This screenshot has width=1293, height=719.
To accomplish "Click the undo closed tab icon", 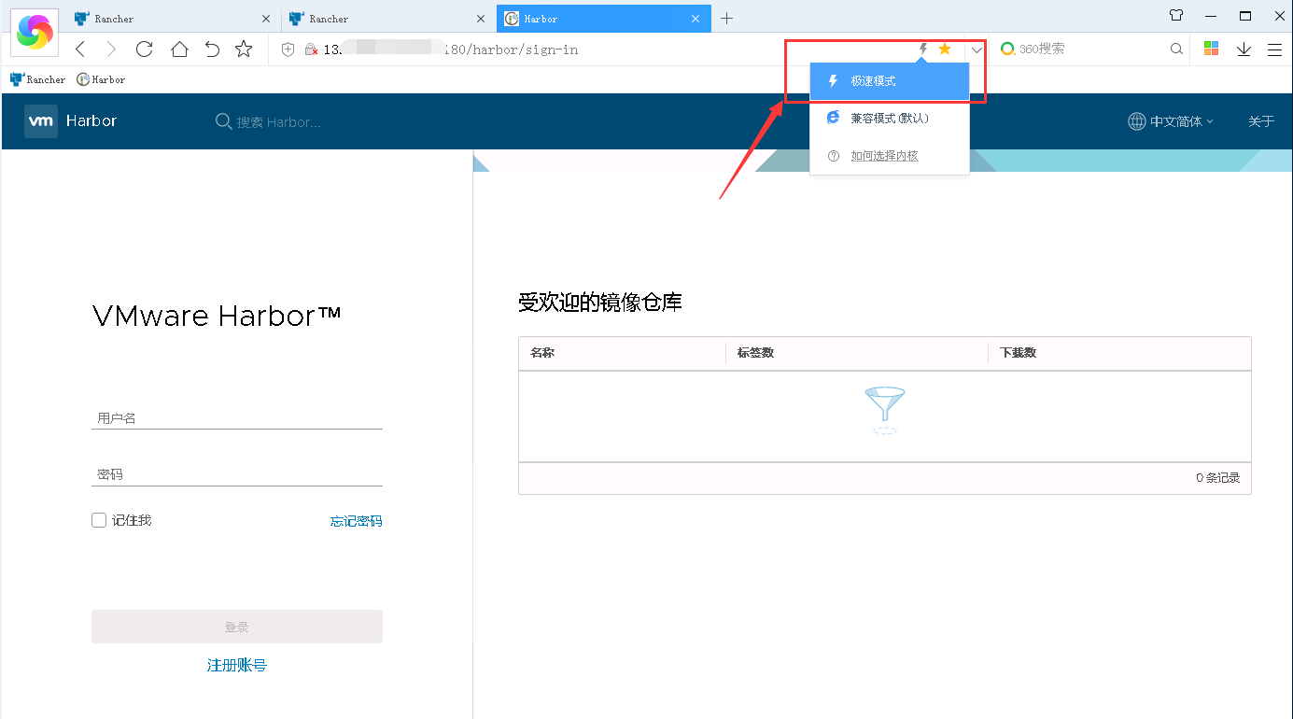I will tap(212, 49).
